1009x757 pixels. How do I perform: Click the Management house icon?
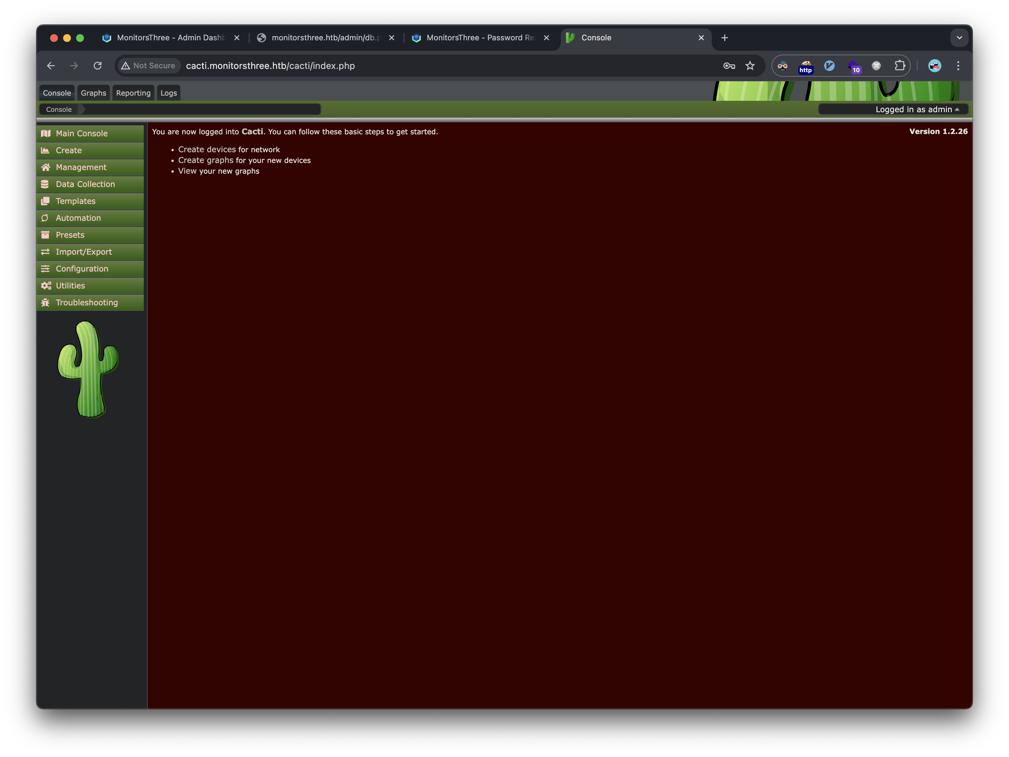point(45,167)
